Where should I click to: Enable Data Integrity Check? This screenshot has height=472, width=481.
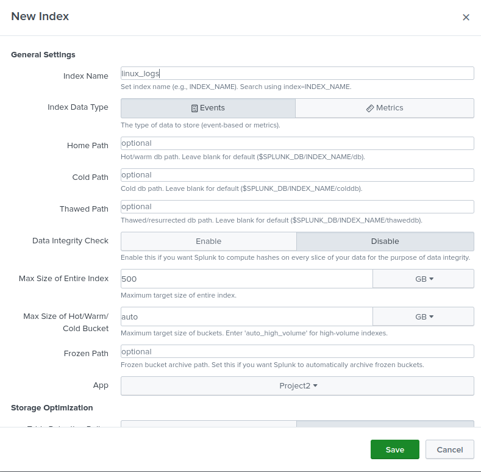pyautogui.click(x=208, y=241)
